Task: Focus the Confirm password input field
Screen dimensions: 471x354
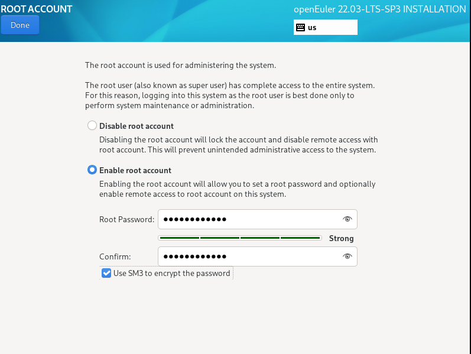Action: coord(248,256)
